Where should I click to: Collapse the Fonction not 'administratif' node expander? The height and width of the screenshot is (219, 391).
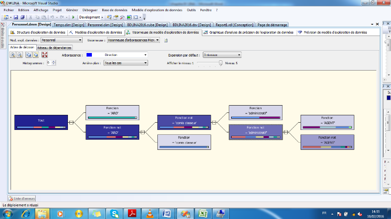(x=286, y=132)
